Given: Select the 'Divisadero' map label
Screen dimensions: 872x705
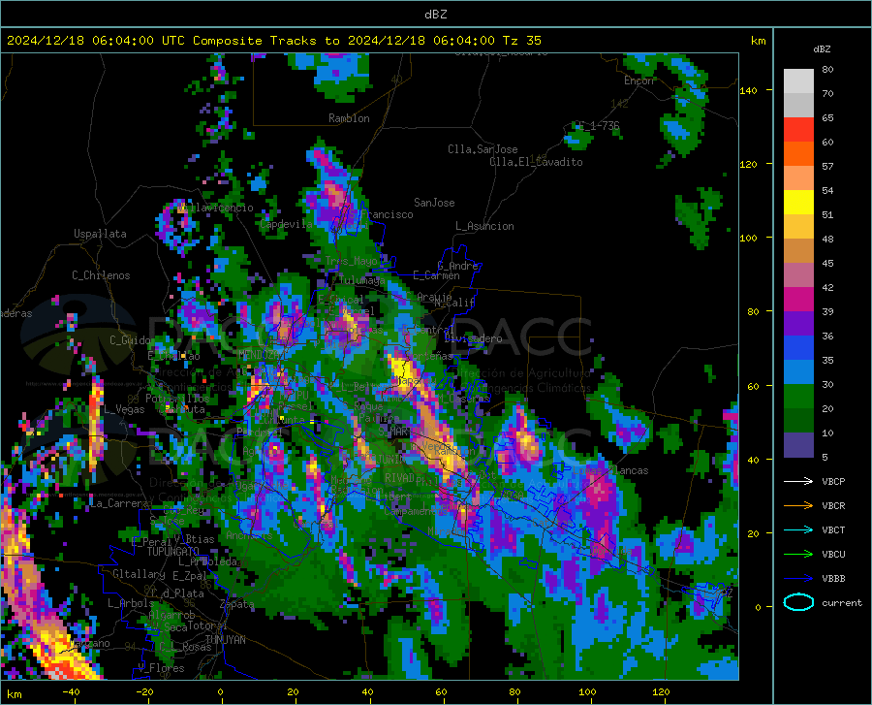Looking at the screenshot, I should click(x=473, y=338).
